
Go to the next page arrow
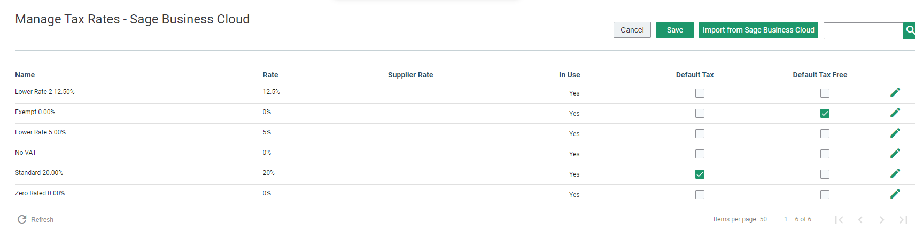pyautogui.click(x=882, y=220)
